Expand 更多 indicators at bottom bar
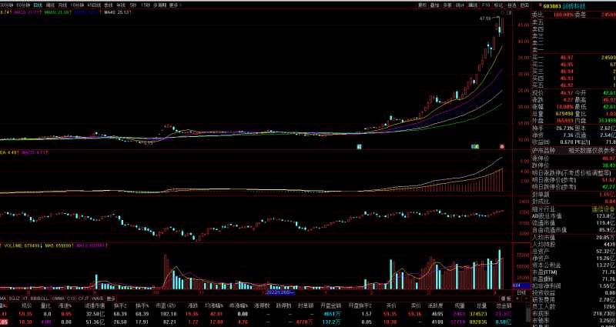The image size is (616, 327). tap(111, 298)
